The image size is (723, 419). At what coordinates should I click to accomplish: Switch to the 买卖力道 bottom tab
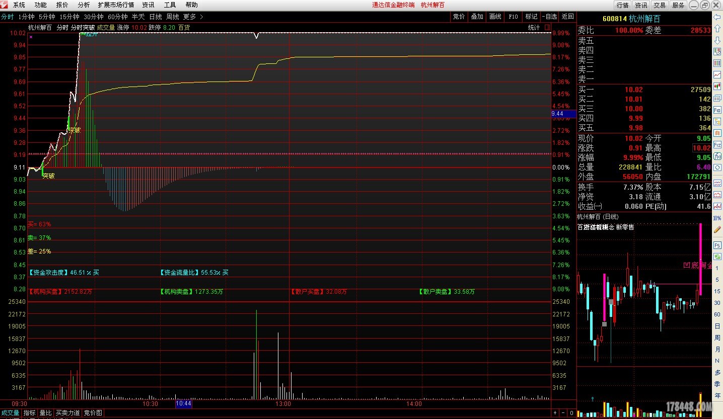tap(68, 413)
